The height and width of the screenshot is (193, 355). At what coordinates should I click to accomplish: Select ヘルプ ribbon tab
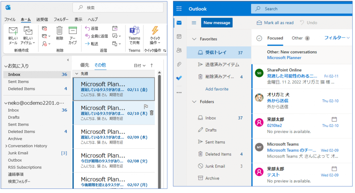tap(93, 19)
